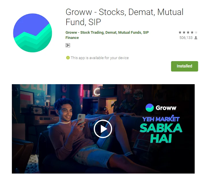Click the app title Groww - Stocks, Demat heading
The height and width of the screenshot is (175, 199).
pyautogui.click(x=124, y=17)
